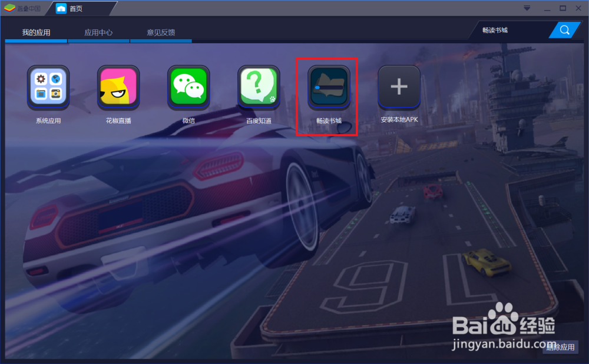Click the 微信 label text
The width and height of the screenshot is (589, 364).
click(188, 121)
